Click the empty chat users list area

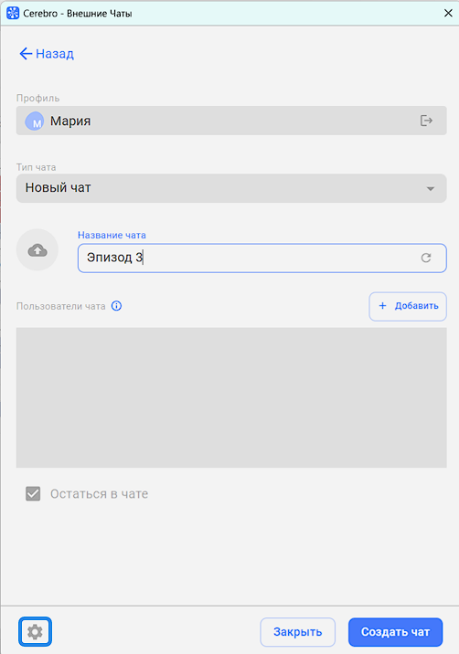[231, 397]
